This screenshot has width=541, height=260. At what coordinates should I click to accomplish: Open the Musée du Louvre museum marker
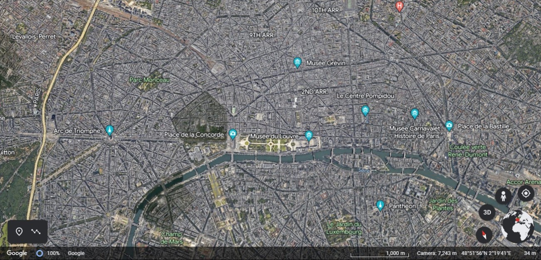tap(309, 135)
